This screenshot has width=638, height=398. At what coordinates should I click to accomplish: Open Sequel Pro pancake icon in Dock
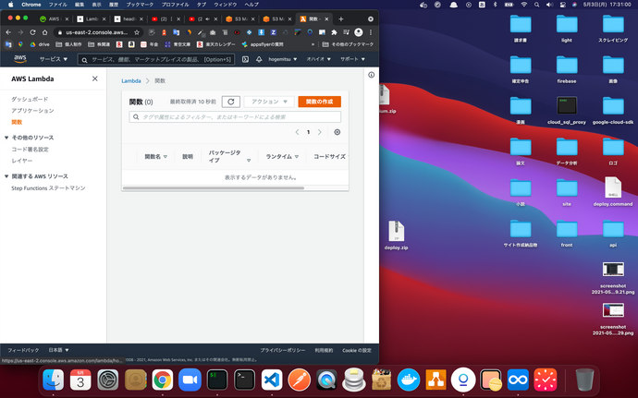[353, 380]
